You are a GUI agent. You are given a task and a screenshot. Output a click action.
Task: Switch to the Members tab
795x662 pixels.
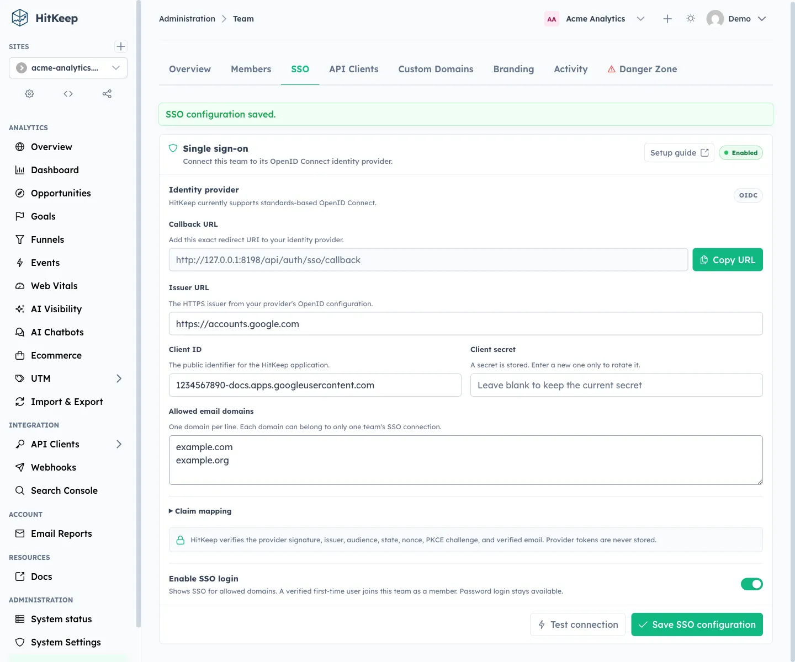(251, 69)
